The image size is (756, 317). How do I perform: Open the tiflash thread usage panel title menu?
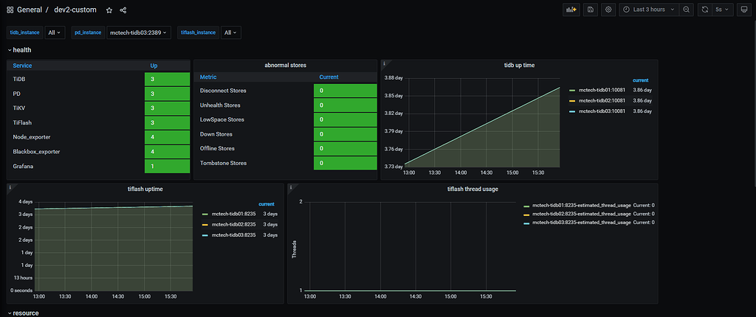click(472, 189)
